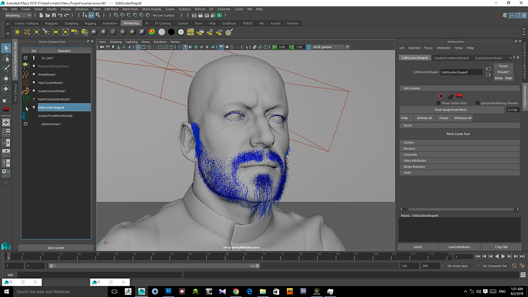Enable Show Vertex Ticks checkbox

pos(439,103)
